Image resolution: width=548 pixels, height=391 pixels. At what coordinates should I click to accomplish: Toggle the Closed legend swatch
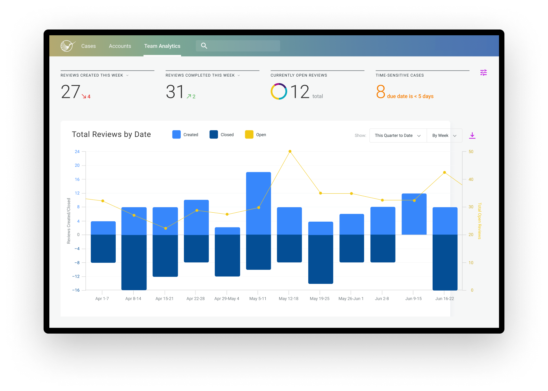pos(214,135)
